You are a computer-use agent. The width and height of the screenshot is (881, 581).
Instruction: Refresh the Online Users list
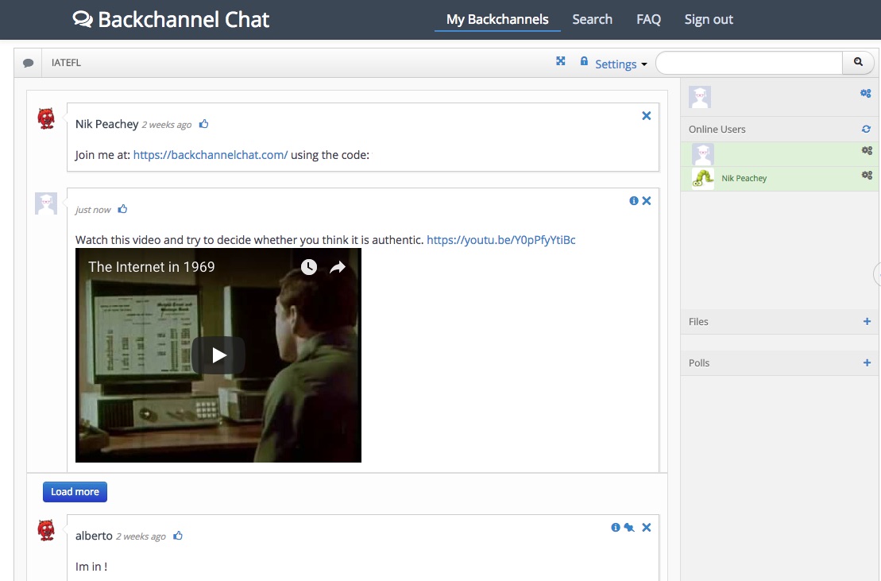pyautogui.click(x=867, y=130)
